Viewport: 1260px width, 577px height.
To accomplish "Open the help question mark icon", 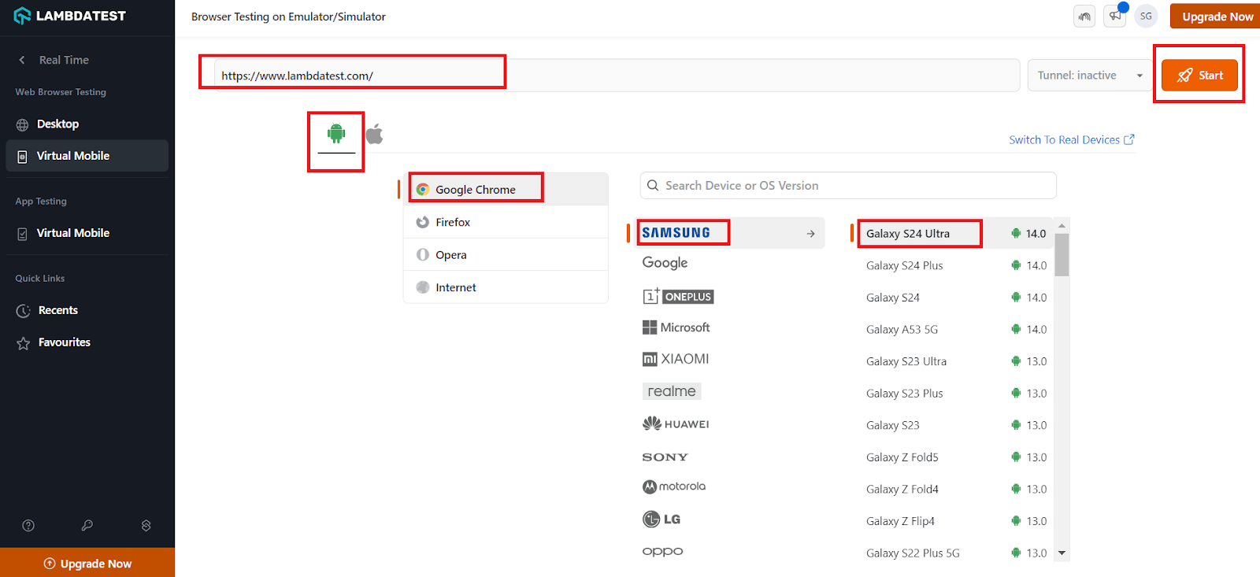I will pyautogui.click(x=28, y=525).
